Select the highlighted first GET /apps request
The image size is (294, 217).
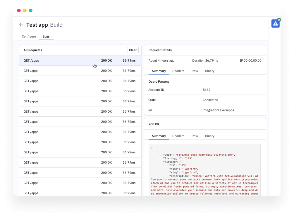80,60
